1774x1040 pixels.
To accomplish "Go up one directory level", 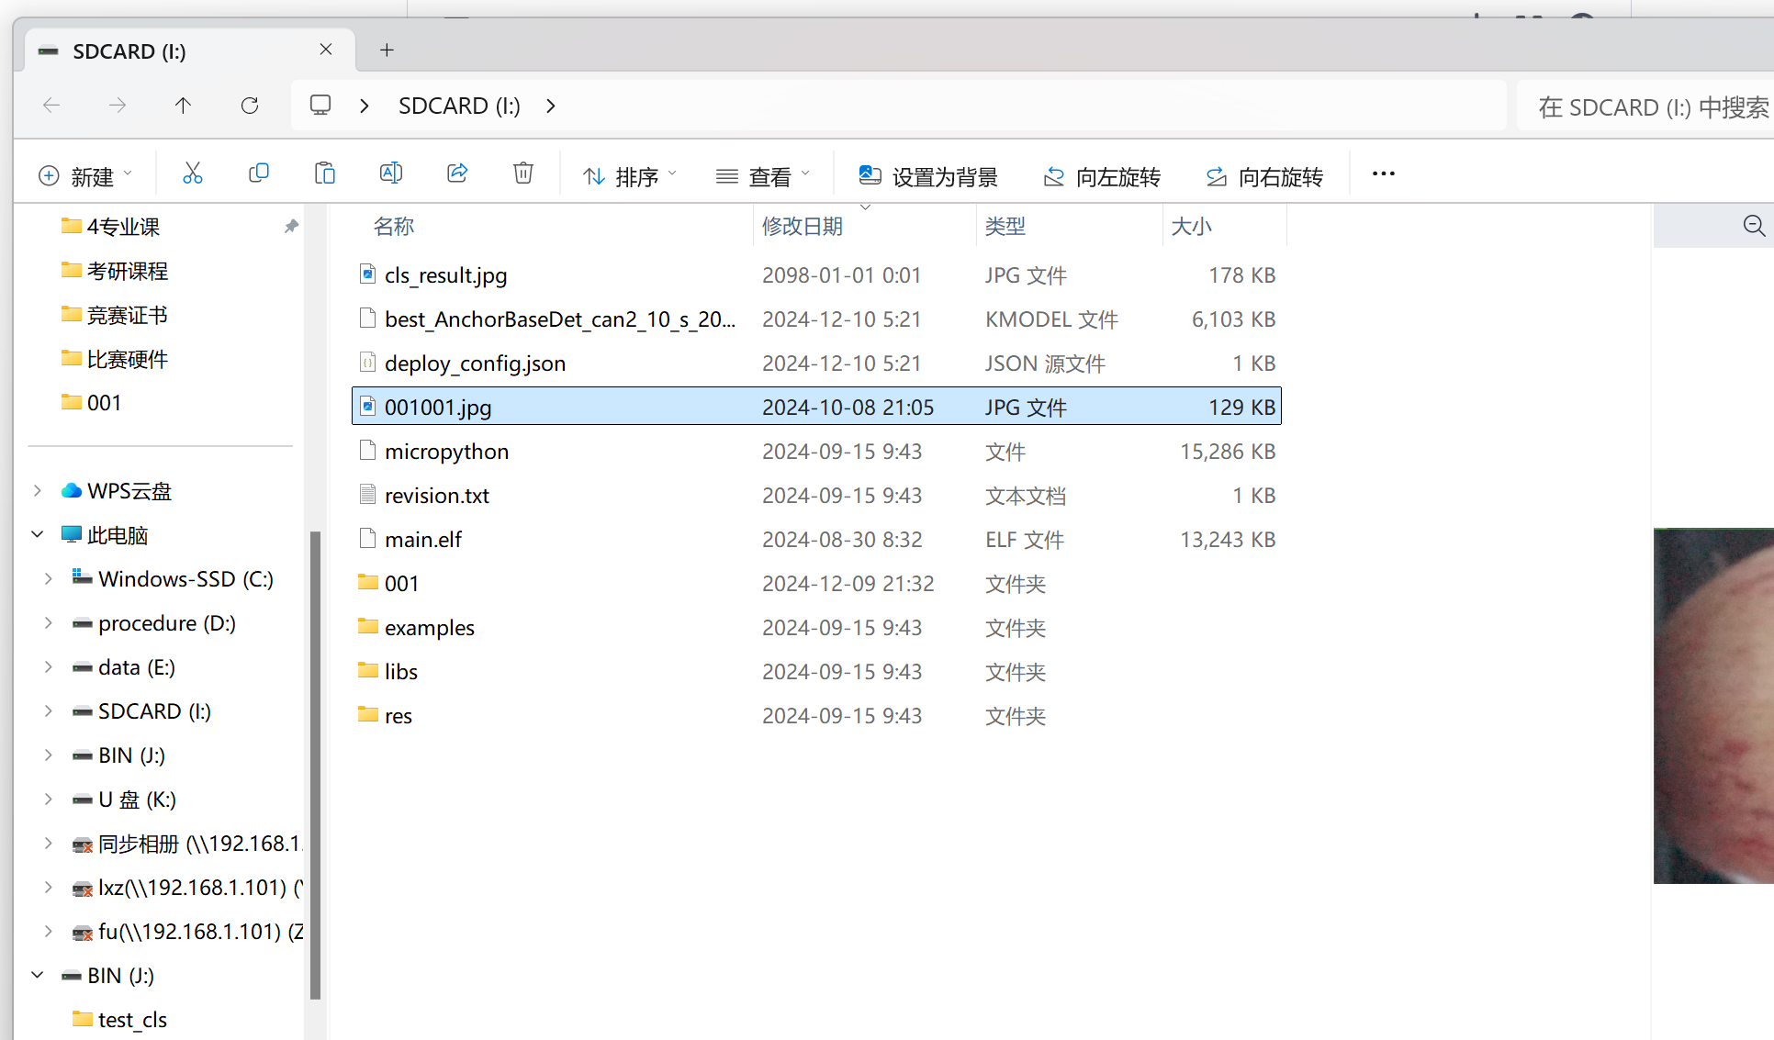I will coord(183,106).
